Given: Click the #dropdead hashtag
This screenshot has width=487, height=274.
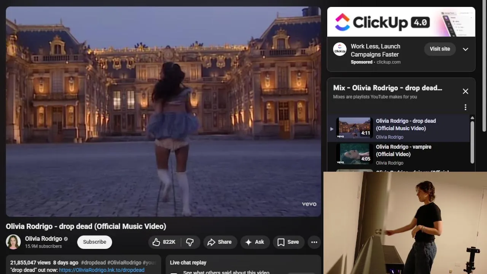Looking at the screenshot, I should pyautogui.click(x=93, y=263).
